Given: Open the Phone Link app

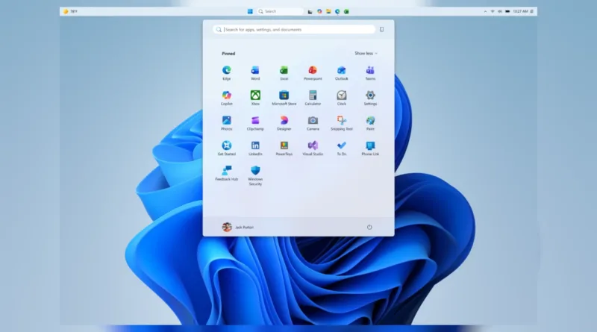Looking at the screenshot, I should tap(370, 148).
